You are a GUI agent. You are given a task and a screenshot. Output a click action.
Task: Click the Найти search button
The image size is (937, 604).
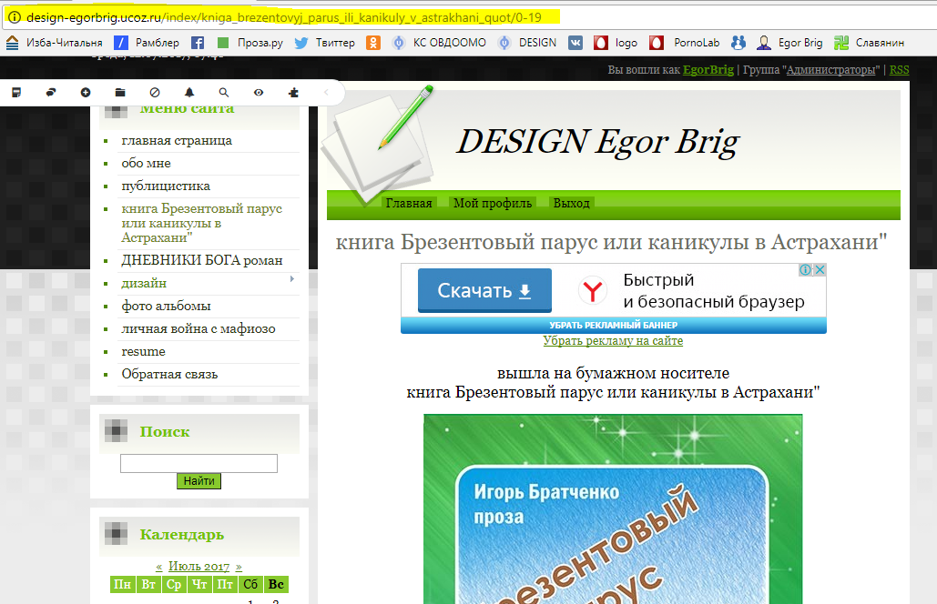199,481
